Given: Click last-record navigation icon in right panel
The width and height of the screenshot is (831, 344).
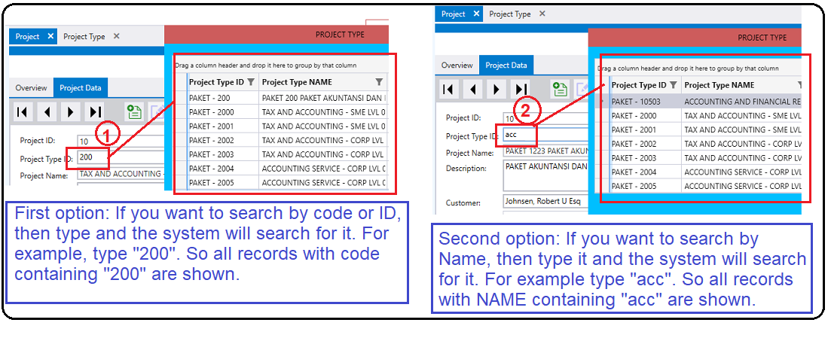Looking at the screenshot, I should click(x=521, y=90).
